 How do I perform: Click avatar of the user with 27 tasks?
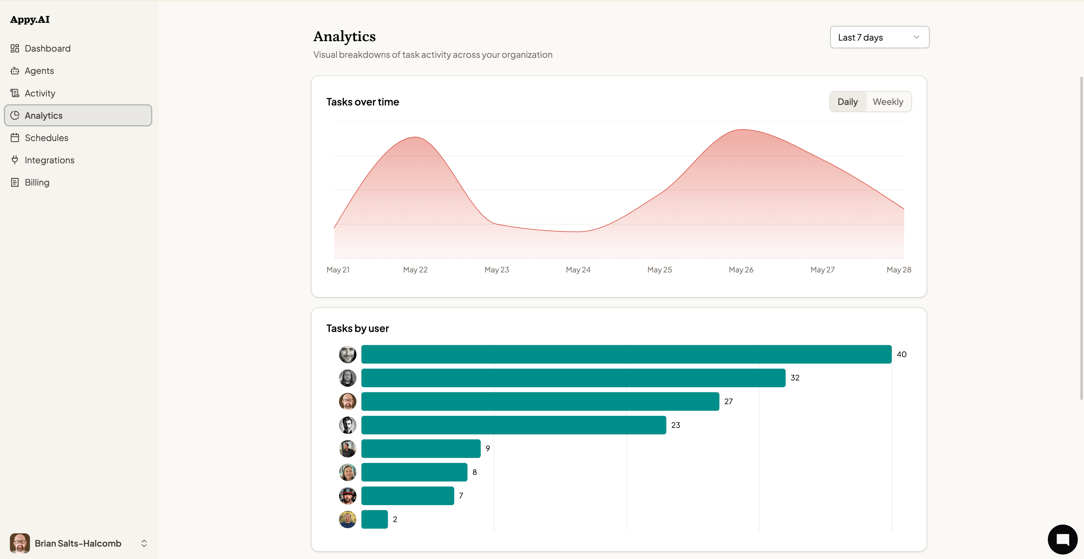point(348,401)
